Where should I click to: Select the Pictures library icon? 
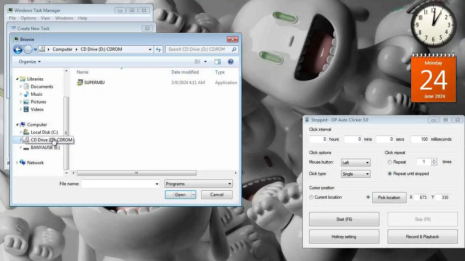coord(27,101)
